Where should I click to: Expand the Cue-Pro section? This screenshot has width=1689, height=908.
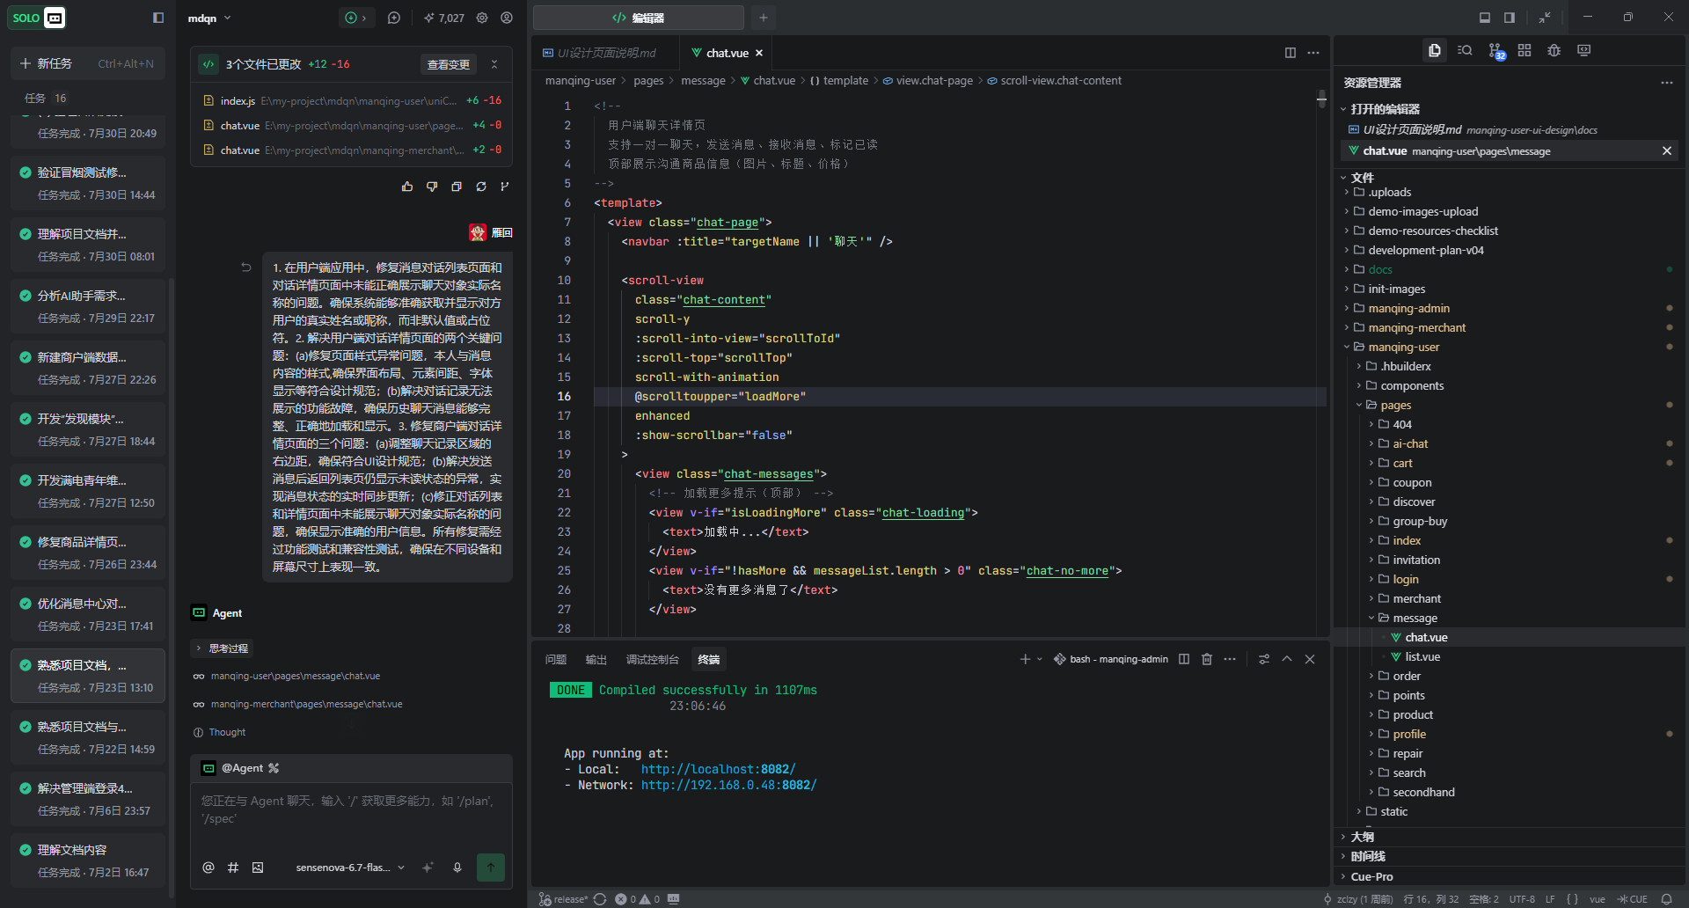pyautogui.click(x=1371, y=876)
